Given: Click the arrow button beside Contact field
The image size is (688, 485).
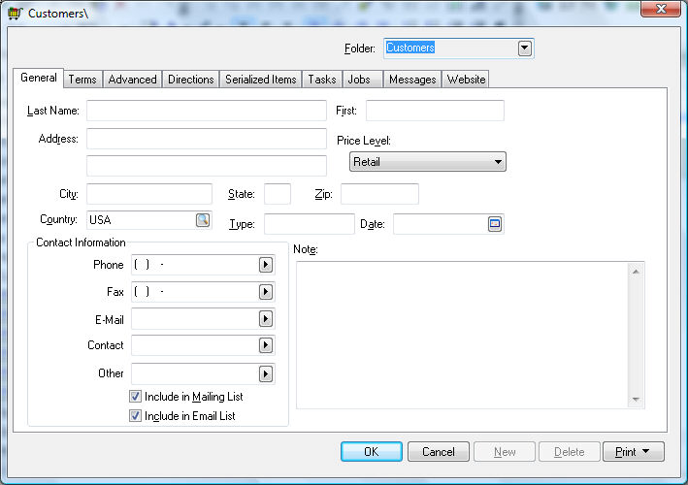Looking at the screenshot, I should click(x=265, y=345).
